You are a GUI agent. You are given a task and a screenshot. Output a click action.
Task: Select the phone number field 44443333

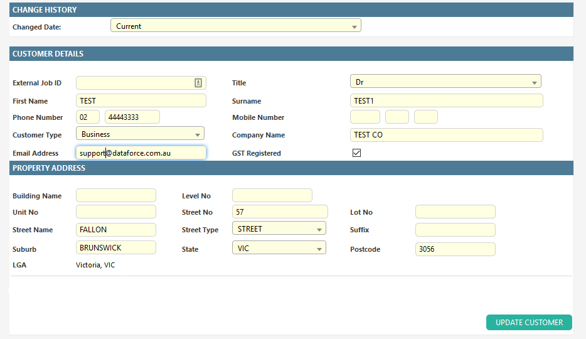coord(132,117)
